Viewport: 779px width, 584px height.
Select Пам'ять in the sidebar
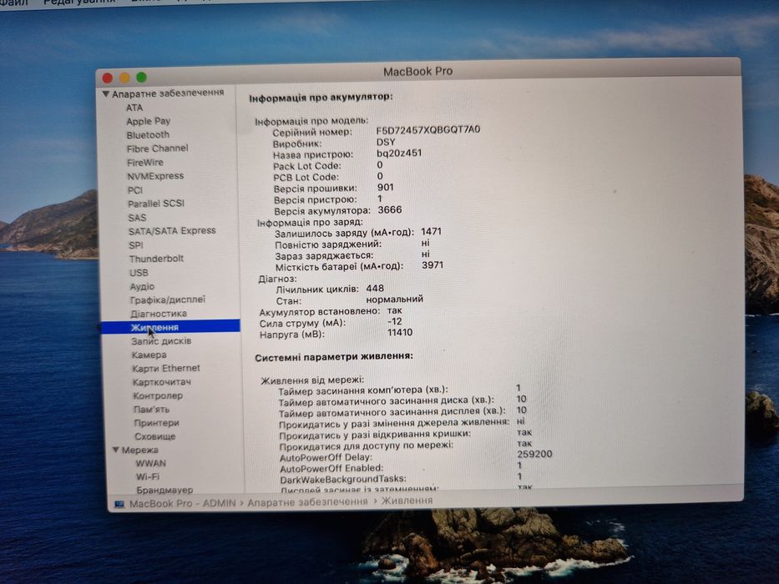(151, 410)
